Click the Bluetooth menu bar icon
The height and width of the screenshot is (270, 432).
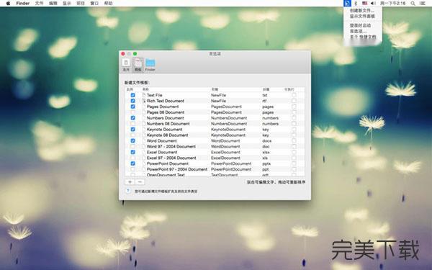(356, 4)
